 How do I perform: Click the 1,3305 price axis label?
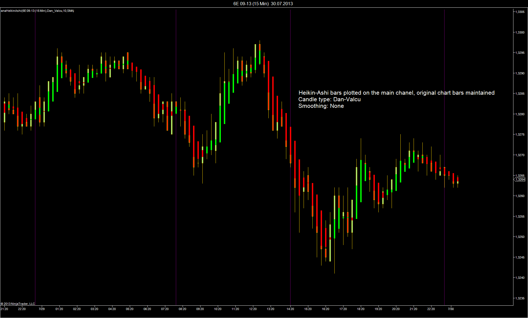point(519,12)
